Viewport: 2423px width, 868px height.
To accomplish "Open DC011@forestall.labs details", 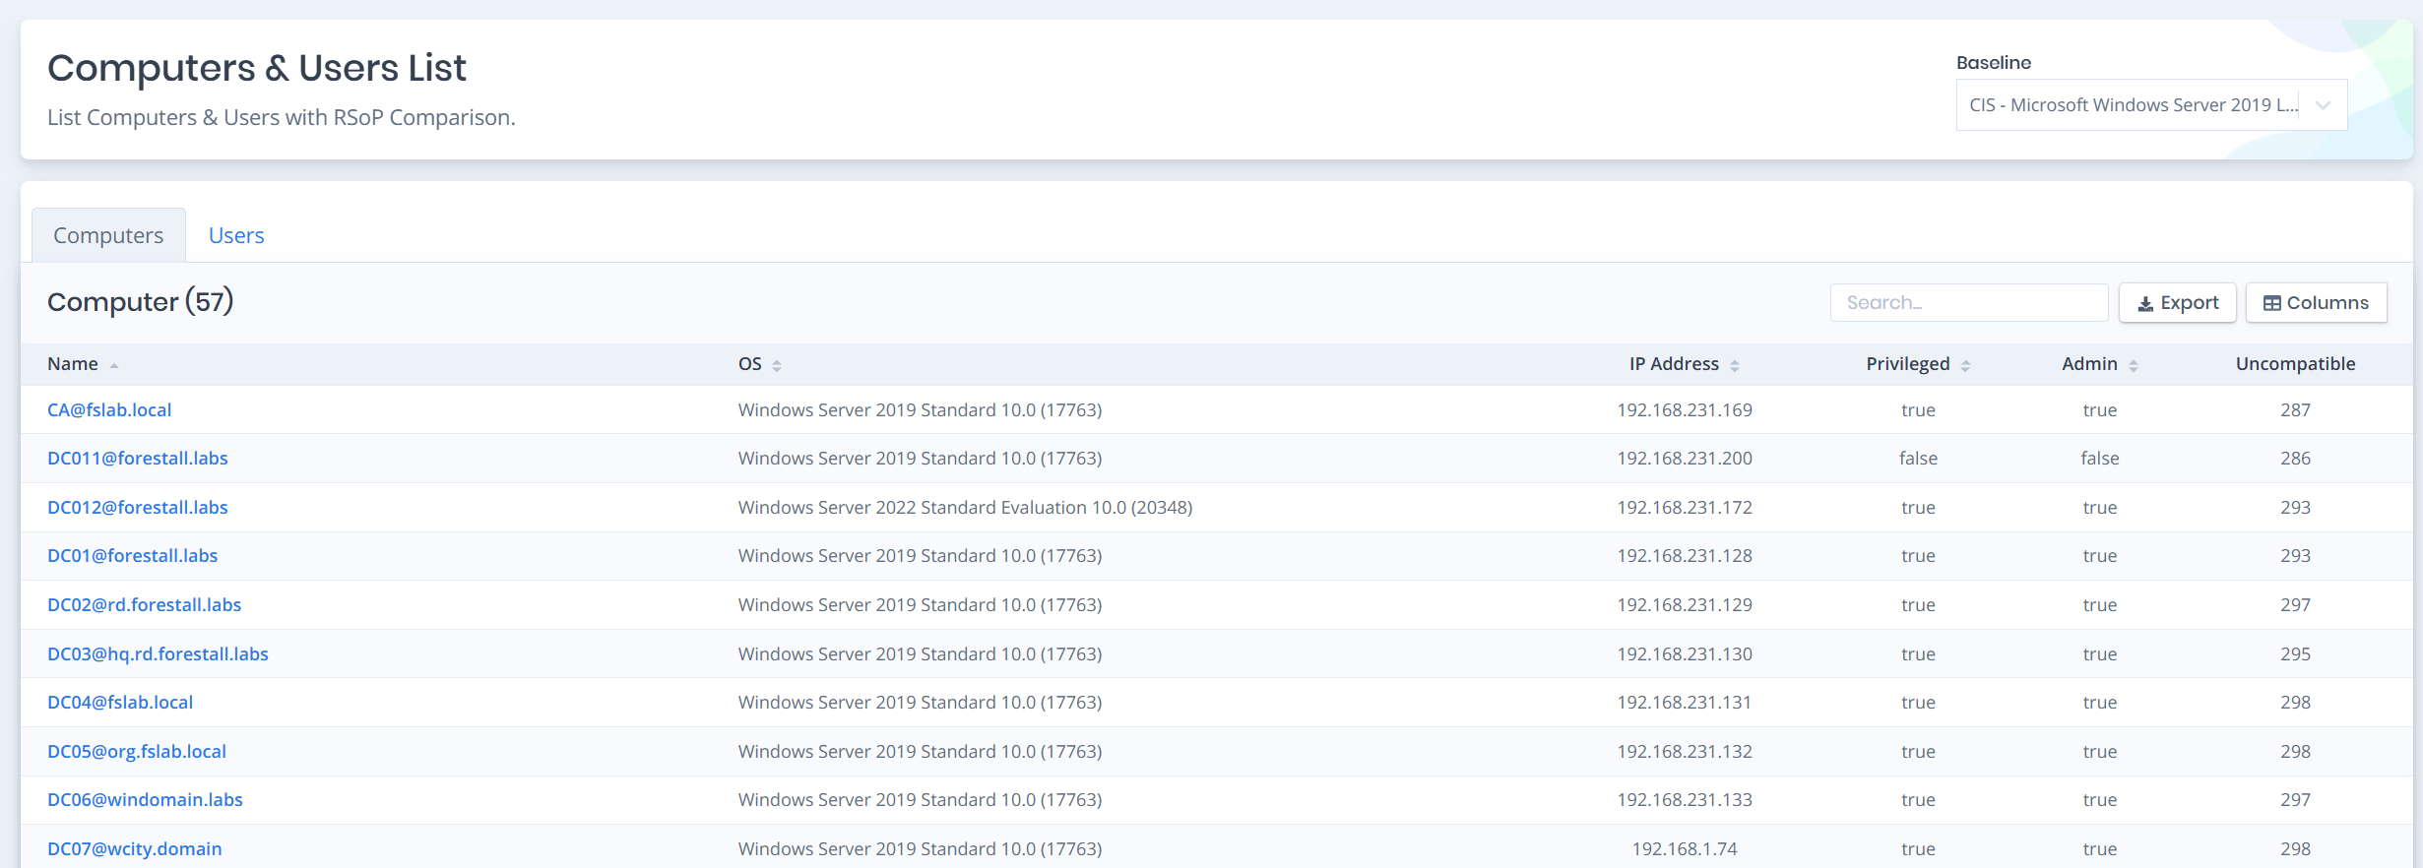I will tap(138, 458).
